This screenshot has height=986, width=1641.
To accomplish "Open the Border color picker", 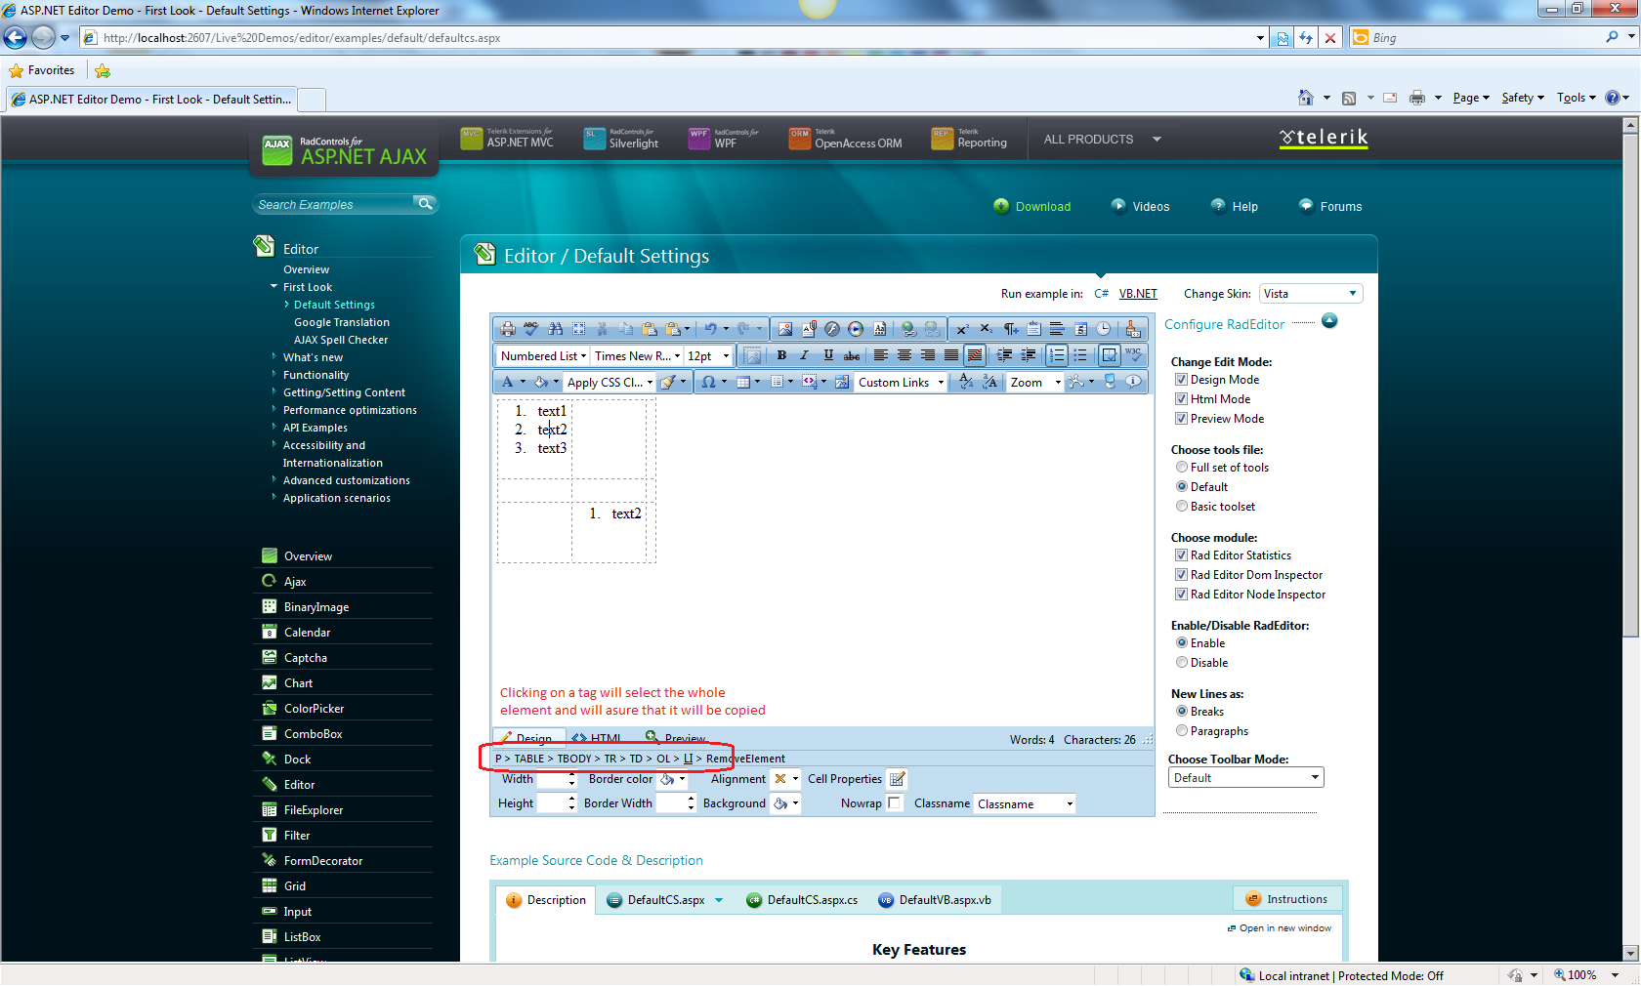I will coord(672,779).
